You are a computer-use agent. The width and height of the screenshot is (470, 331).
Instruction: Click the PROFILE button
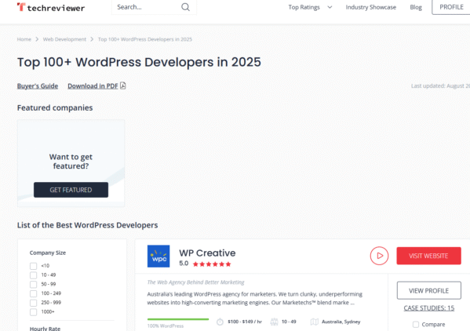[451, 7]
